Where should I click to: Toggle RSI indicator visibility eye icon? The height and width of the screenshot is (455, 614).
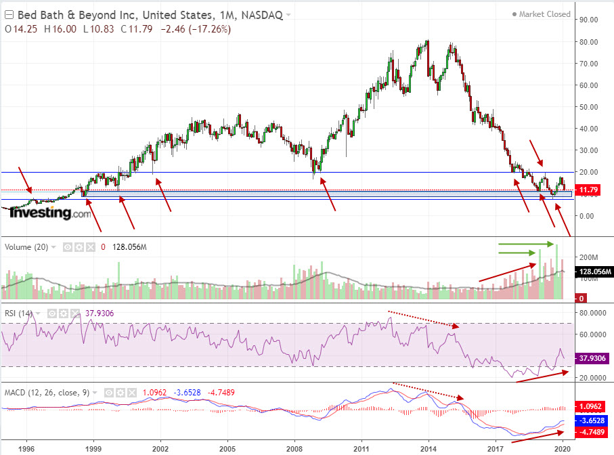point(51,313)
